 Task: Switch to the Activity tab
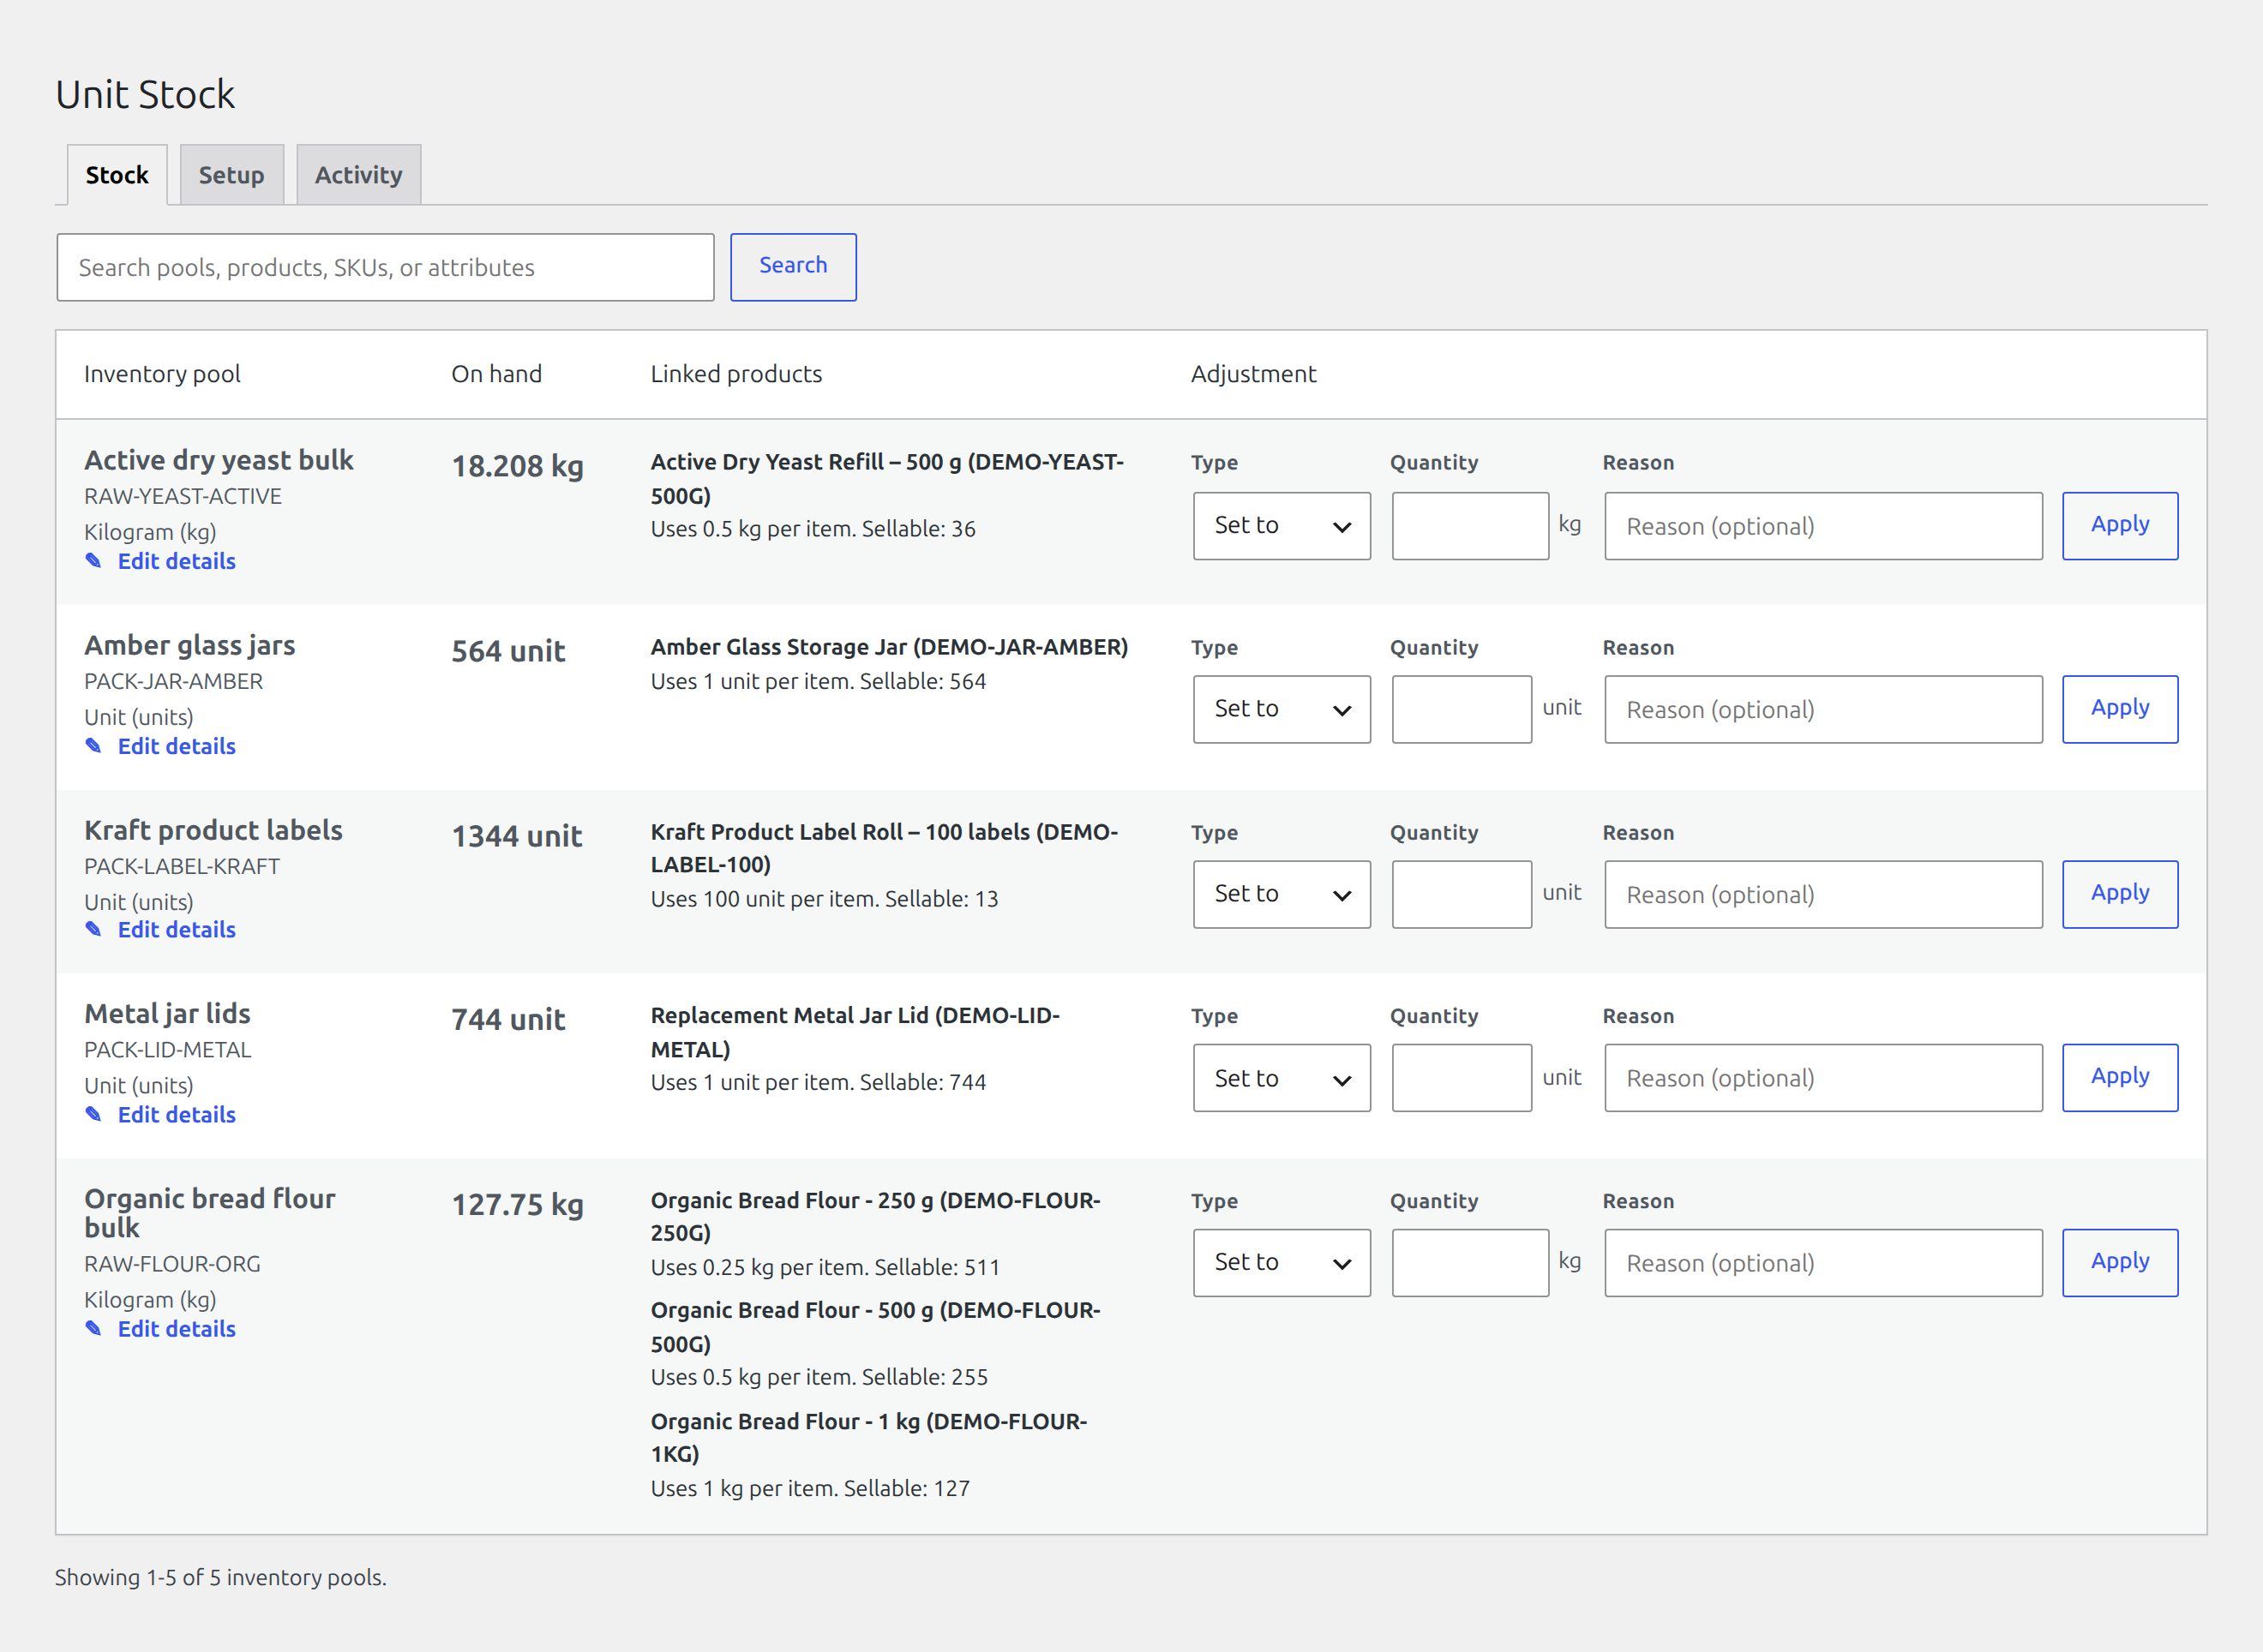click(358, 175)
